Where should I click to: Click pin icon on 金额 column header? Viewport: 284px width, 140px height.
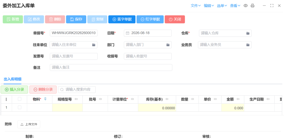(x=238, y=99)
